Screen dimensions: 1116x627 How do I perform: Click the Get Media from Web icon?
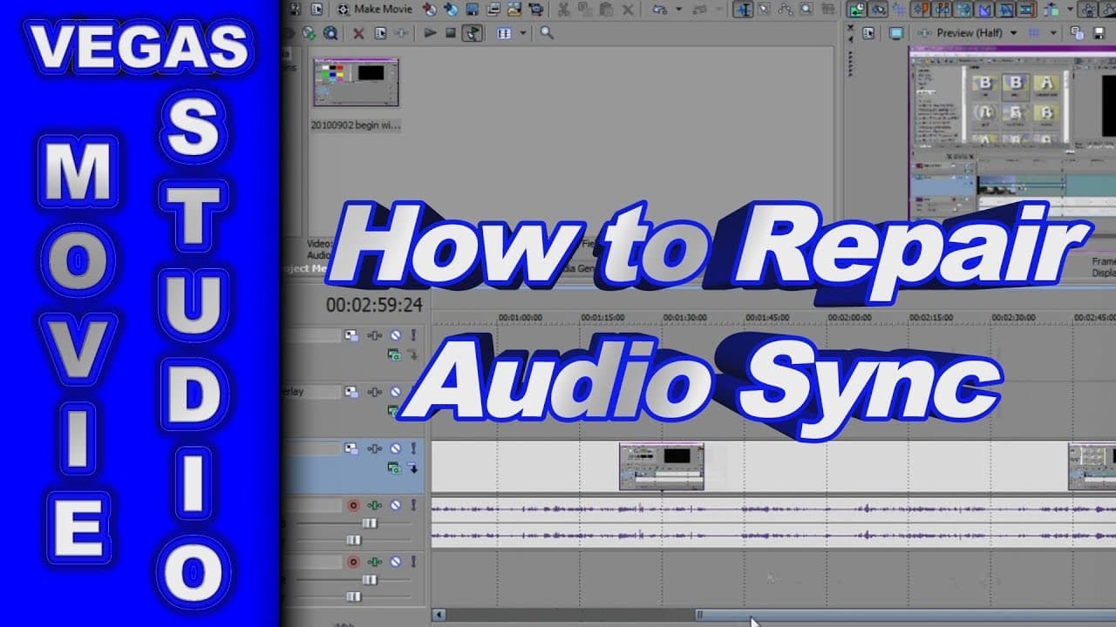point(330,33)
